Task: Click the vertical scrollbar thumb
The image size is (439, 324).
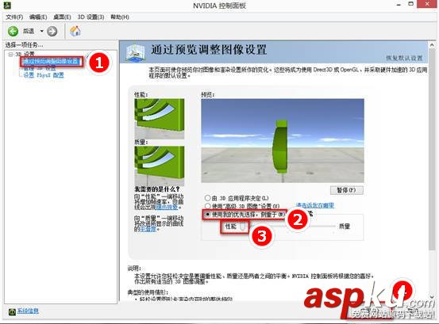Action: pos(432,150)
